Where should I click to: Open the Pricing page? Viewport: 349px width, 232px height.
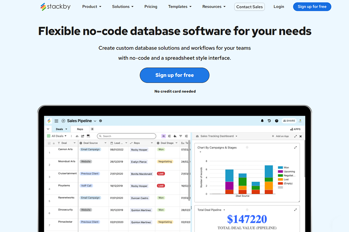coord(151,7)
